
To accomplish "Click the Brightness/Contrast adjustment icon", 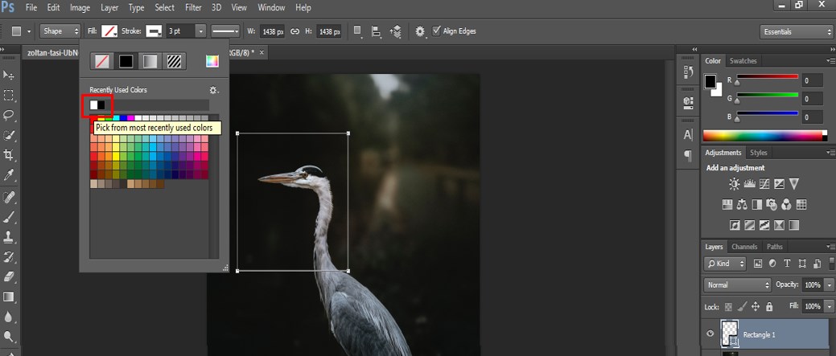I will (734, 184).
